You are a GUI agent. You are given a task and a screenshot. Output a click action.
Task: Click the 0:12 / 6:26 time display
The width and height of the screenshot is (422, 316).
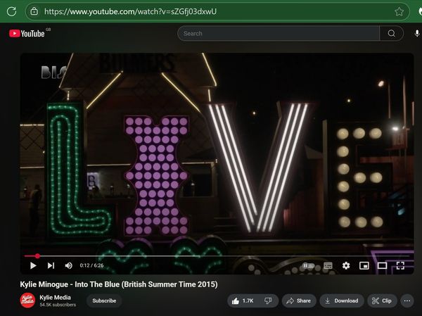pos(91,265)
